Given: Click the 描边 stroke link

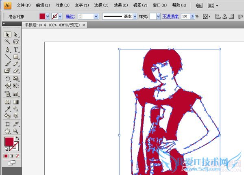Looking at the screenshot, I should point(70,16).
